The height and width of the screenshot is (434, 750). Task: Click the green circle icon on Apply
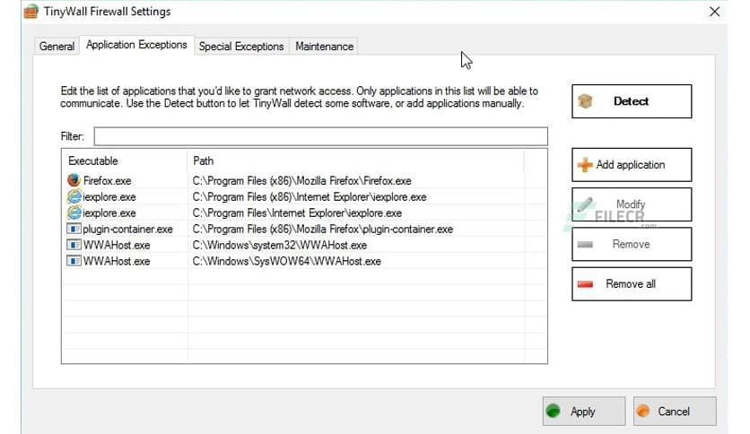[554, 411]
